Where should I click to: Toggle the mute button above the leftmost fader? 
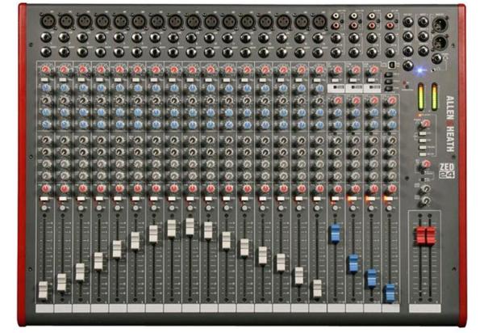(43, 199)
